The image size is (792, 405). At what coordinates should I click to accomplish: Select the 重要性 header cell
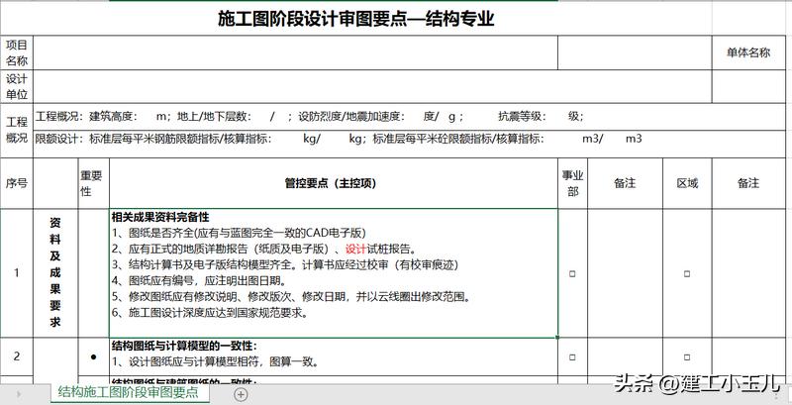point(93,183)
